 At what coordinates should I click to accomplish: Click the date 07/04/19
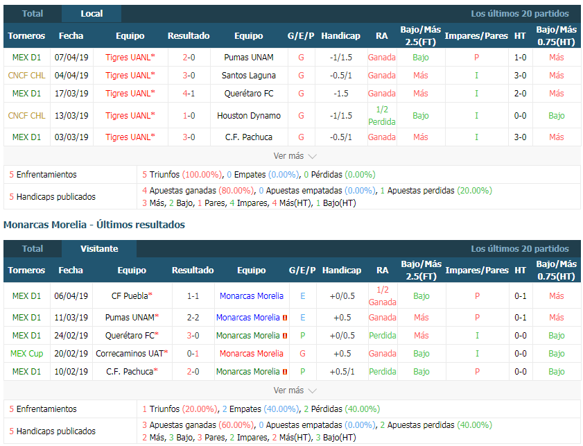[x=71, y=58]
